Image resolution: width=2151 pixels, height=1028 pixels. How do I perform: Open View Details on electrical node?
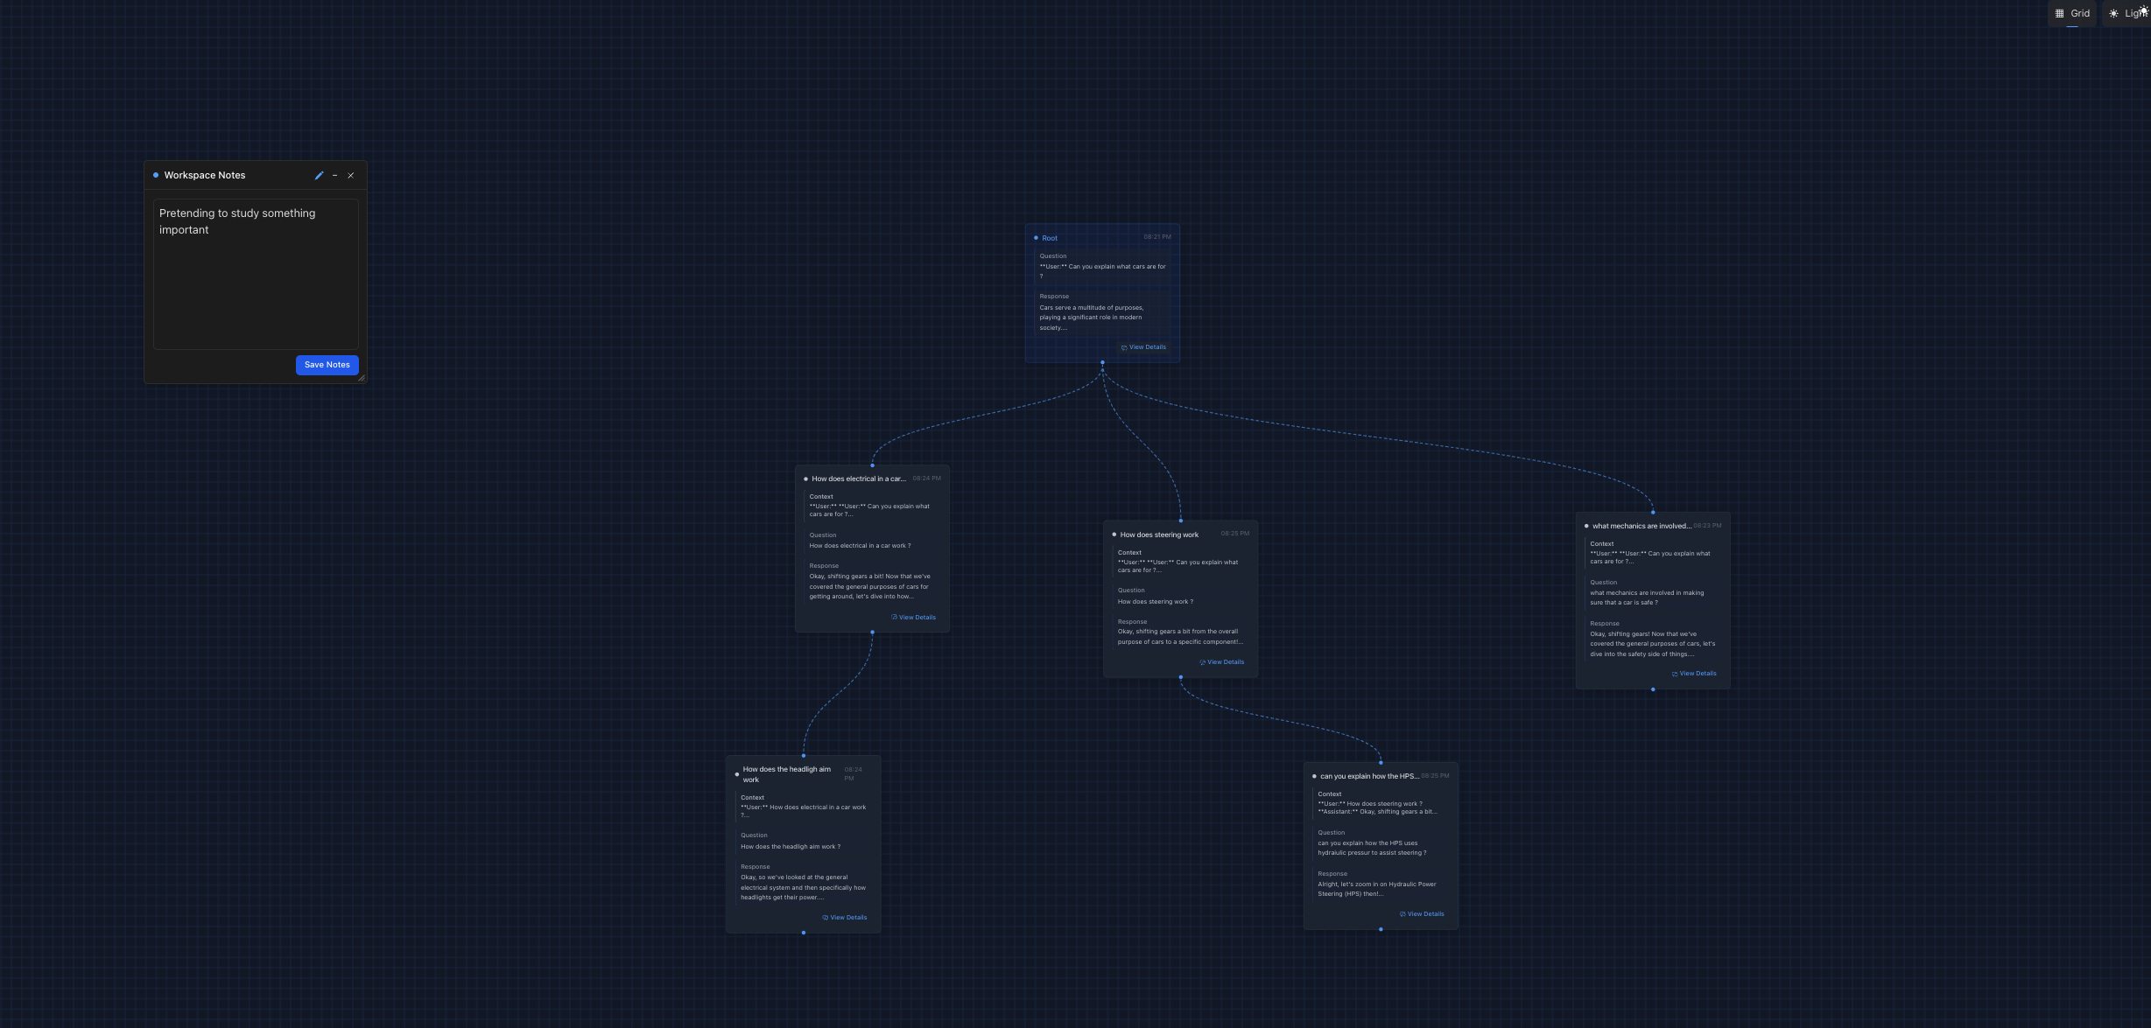click(x=913, y=618)
